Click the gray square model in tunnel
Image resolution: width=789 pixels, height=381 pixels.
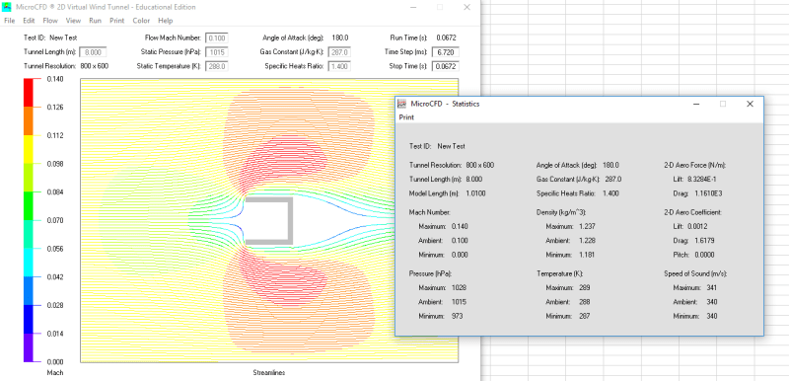268,220
